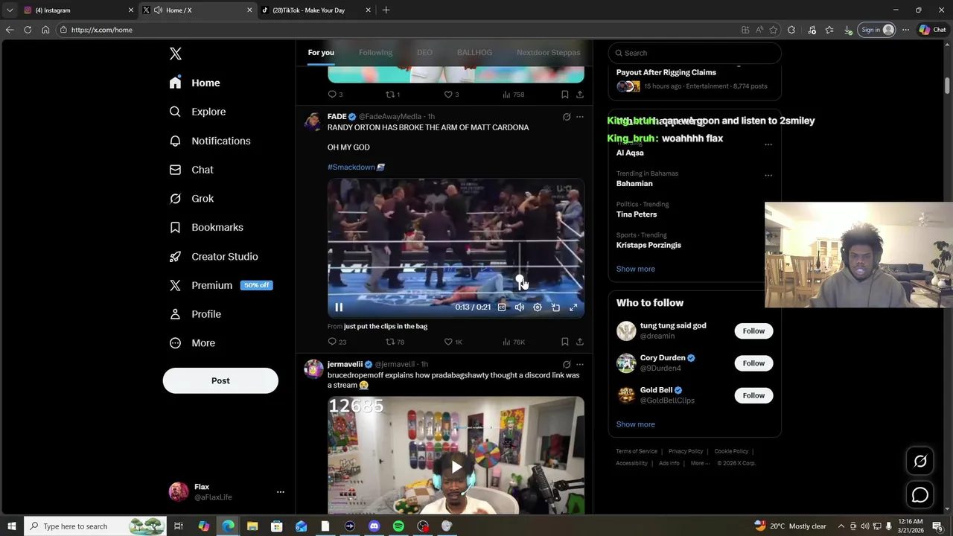This screenshot has width=953, height=536.
Task: Open FADE video settings gear
Action: [538, 307]
